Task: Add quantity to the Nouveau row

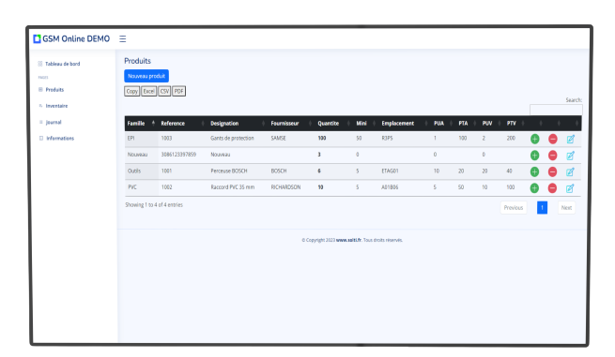Action: click(534, 156)
